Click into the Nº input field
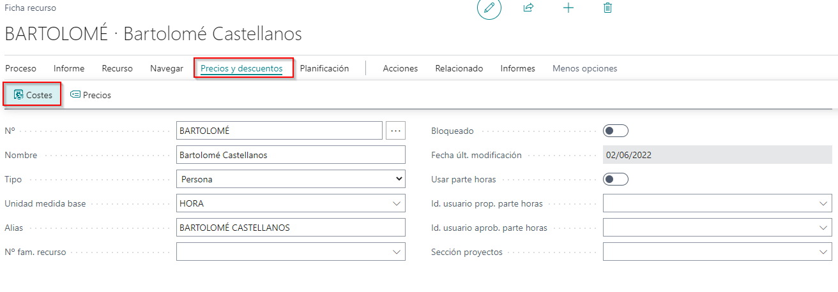Image resolution: width=838 pixels, height=292 pixels. coord(279,131)
